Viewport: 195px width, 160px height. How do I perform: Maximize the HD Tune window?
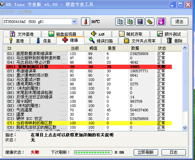(x=180, y=5)
